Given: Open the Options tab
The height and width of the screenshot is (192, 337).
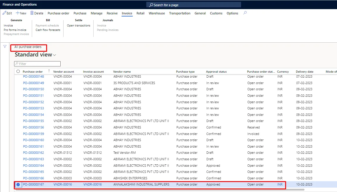Looking at the screenshot, I should pyautogui.click(x=232, y=13).
